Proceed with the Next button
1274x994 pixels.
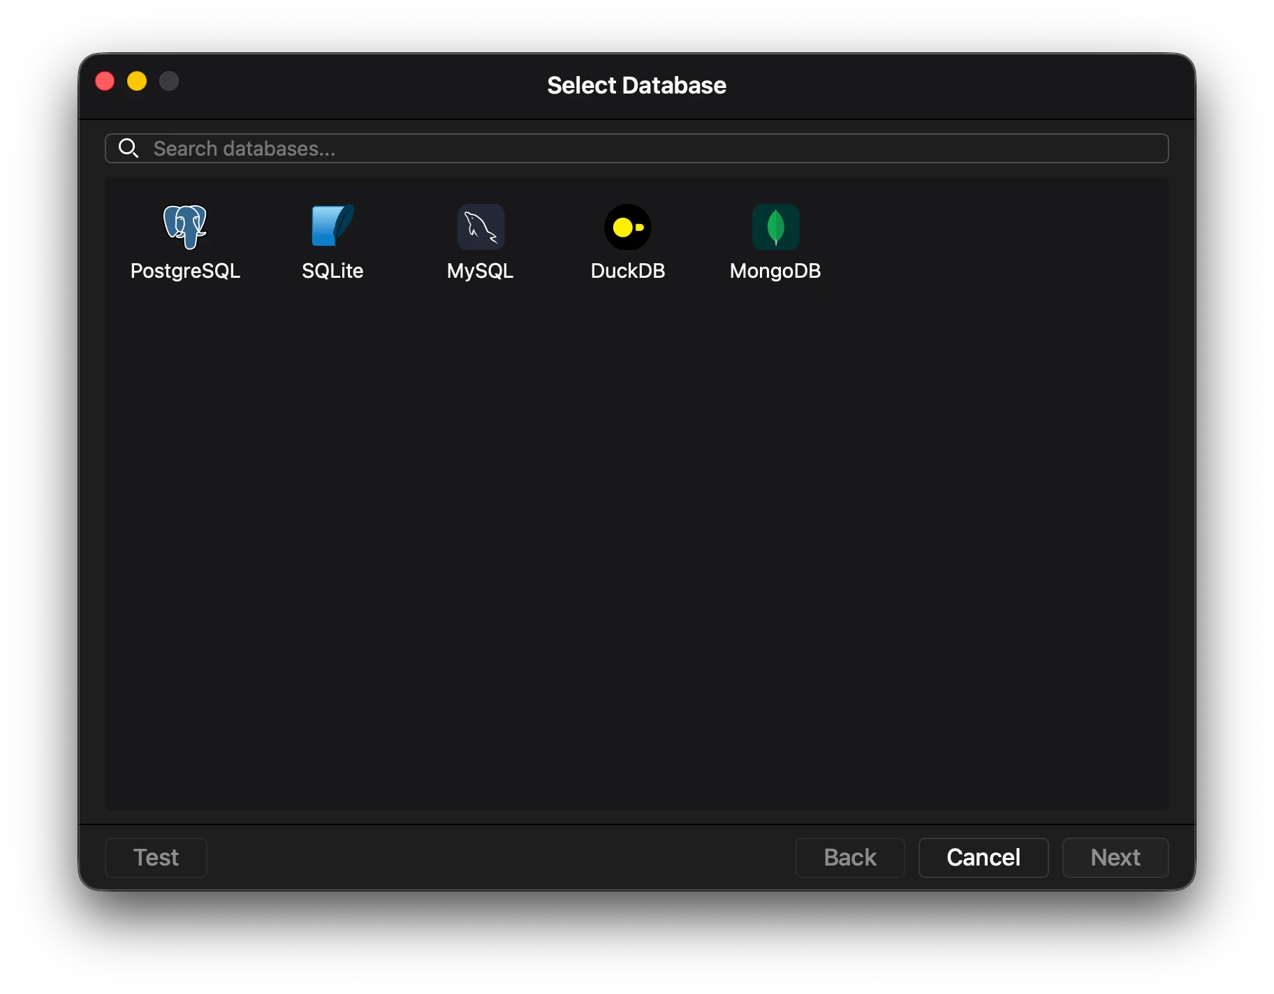[1115, 857]
